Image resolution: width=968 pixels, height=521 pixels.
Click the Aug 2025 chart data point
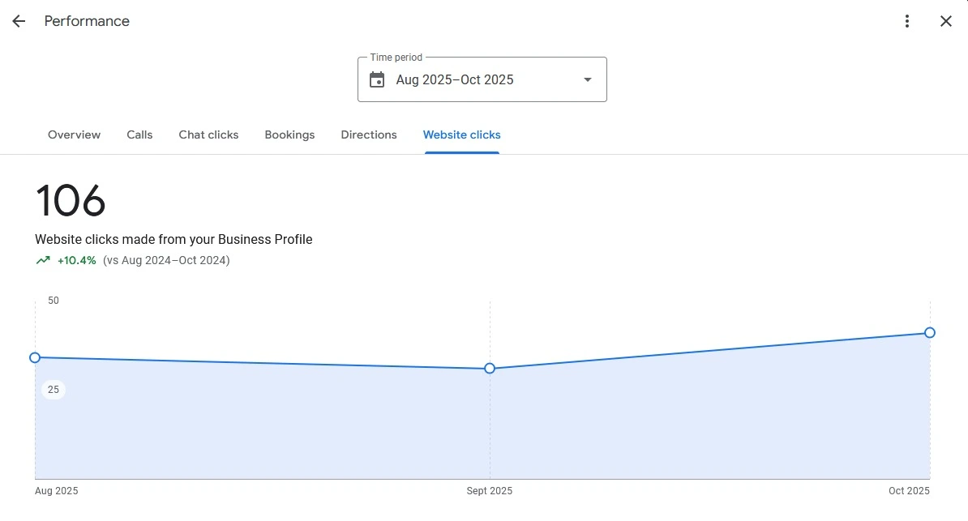click(35, 357)
